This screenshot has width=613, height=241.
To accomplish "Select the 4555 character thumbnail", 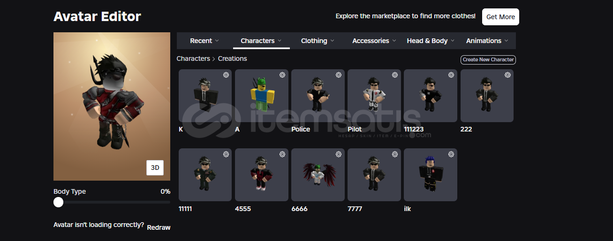I will tap(262, 175).
